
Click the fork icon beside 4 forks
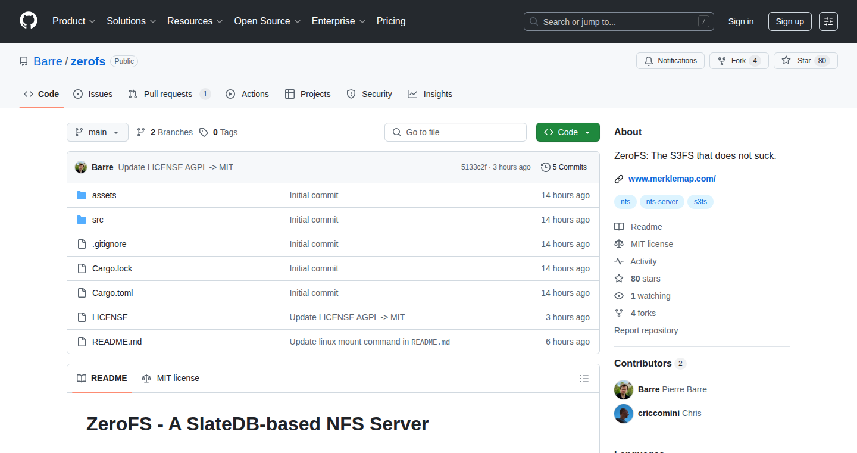click(x=619, y=313)
